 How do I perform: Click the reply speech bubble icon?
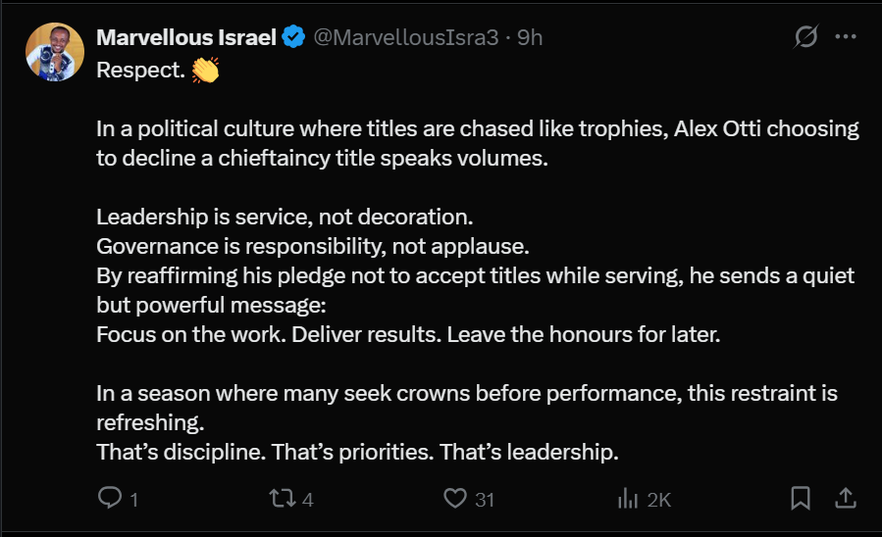[x=110, y=499]
